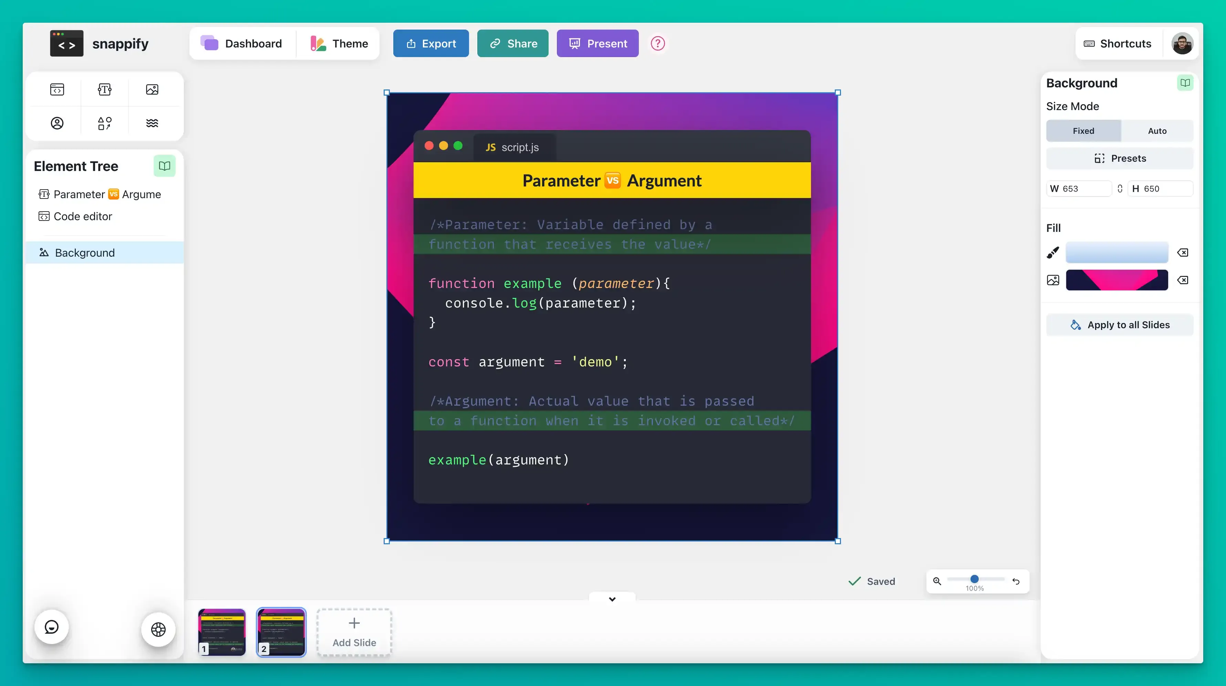The height and width of the screenshot is (686, 1226).
Task: Toggle the width-height aspect ratio lock
Action: click(1120, 189)
